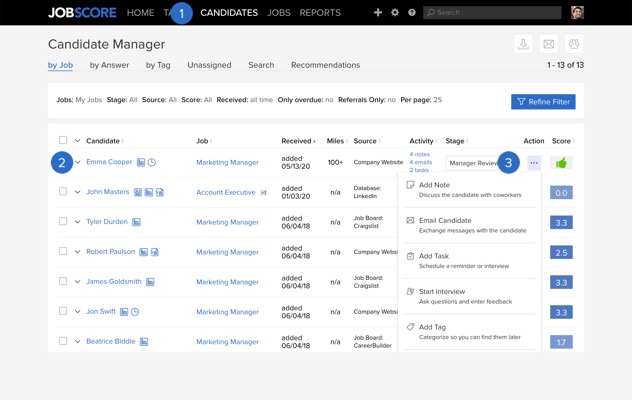Open the user profile avatar
Viewport: 632px width, 400px height.
[x=577, y=12]
